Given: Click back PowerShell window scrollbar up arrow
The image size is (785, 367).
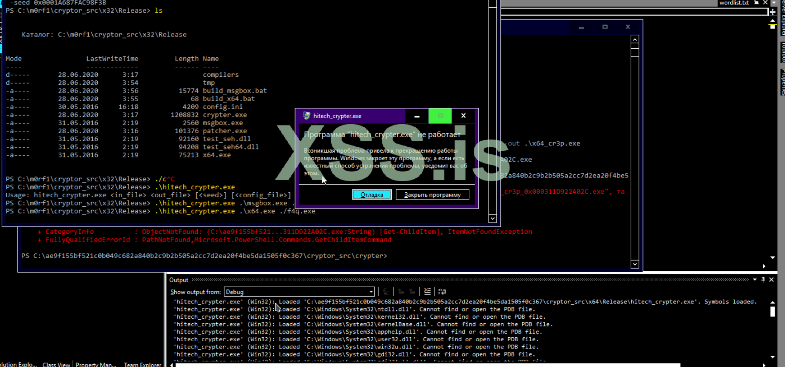Looking at the screenshot, I should pyautogui.click(x=635, y=39).
